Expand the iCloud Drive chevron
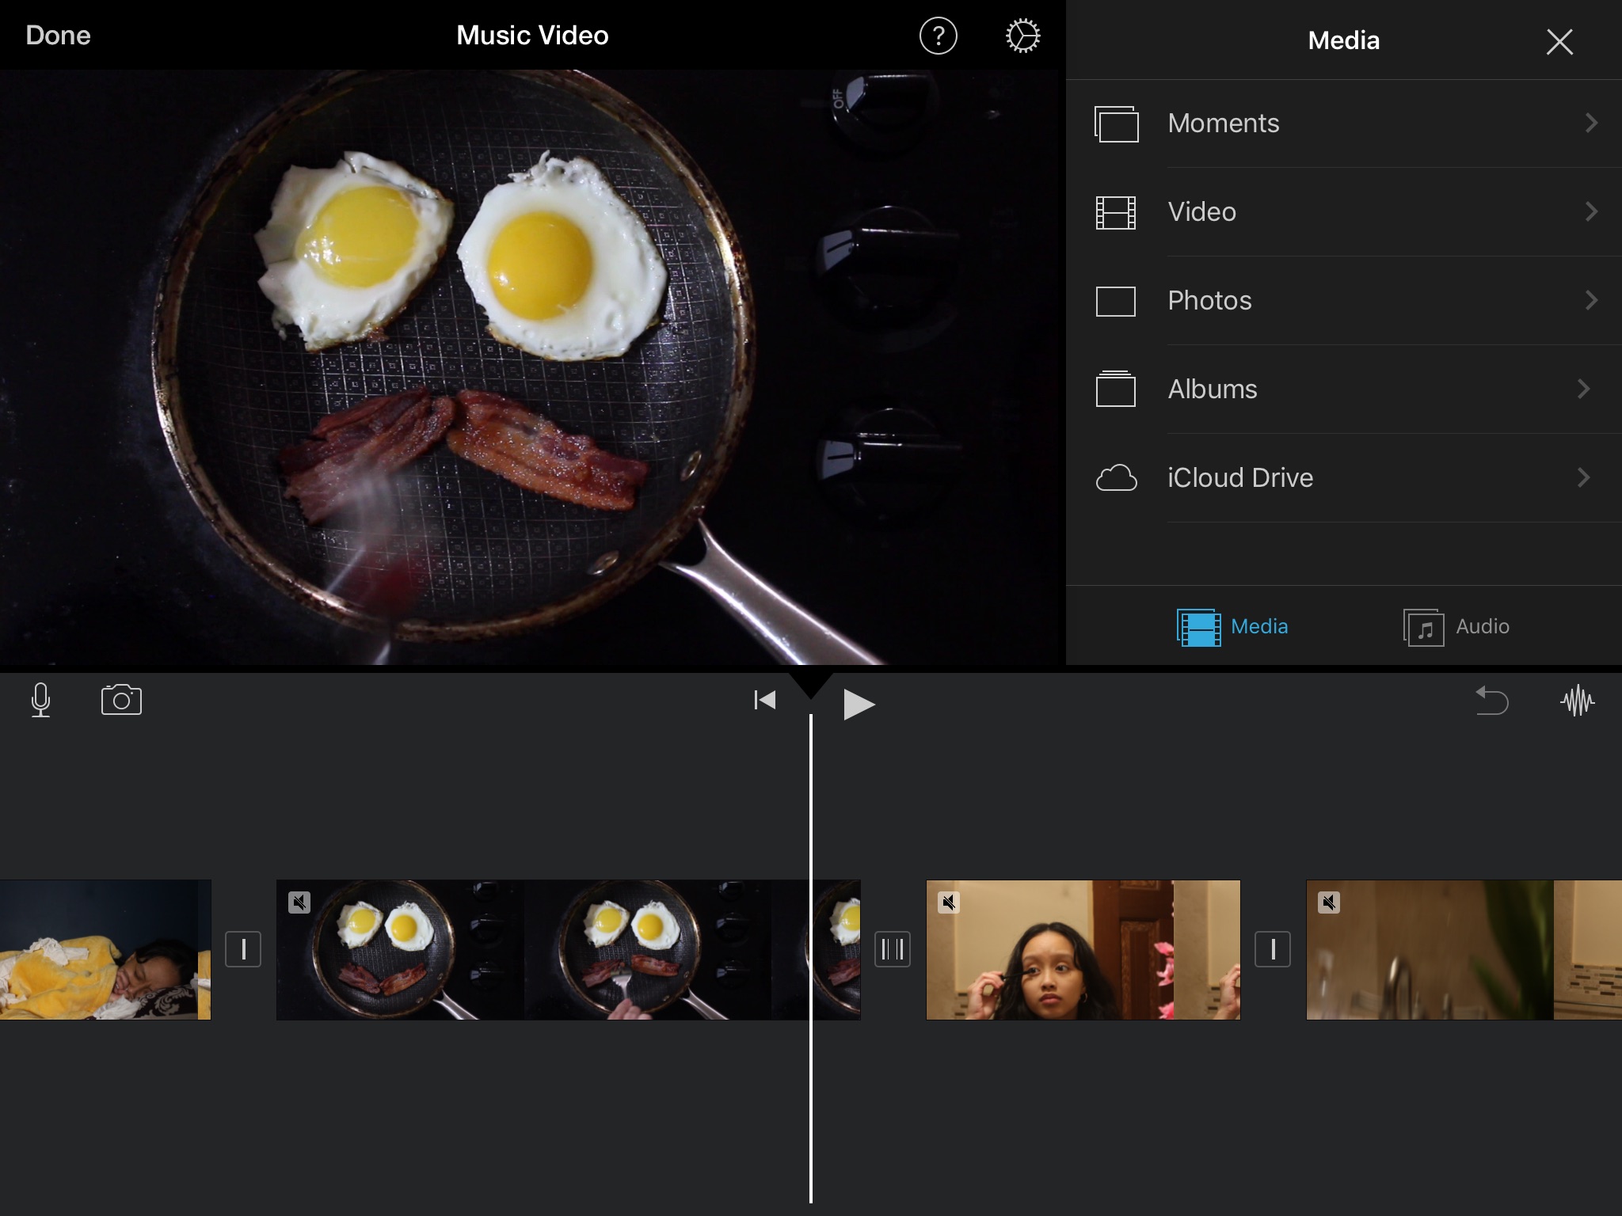The width and height of the screenshot is (1622, 1216). click(1583, 477)
